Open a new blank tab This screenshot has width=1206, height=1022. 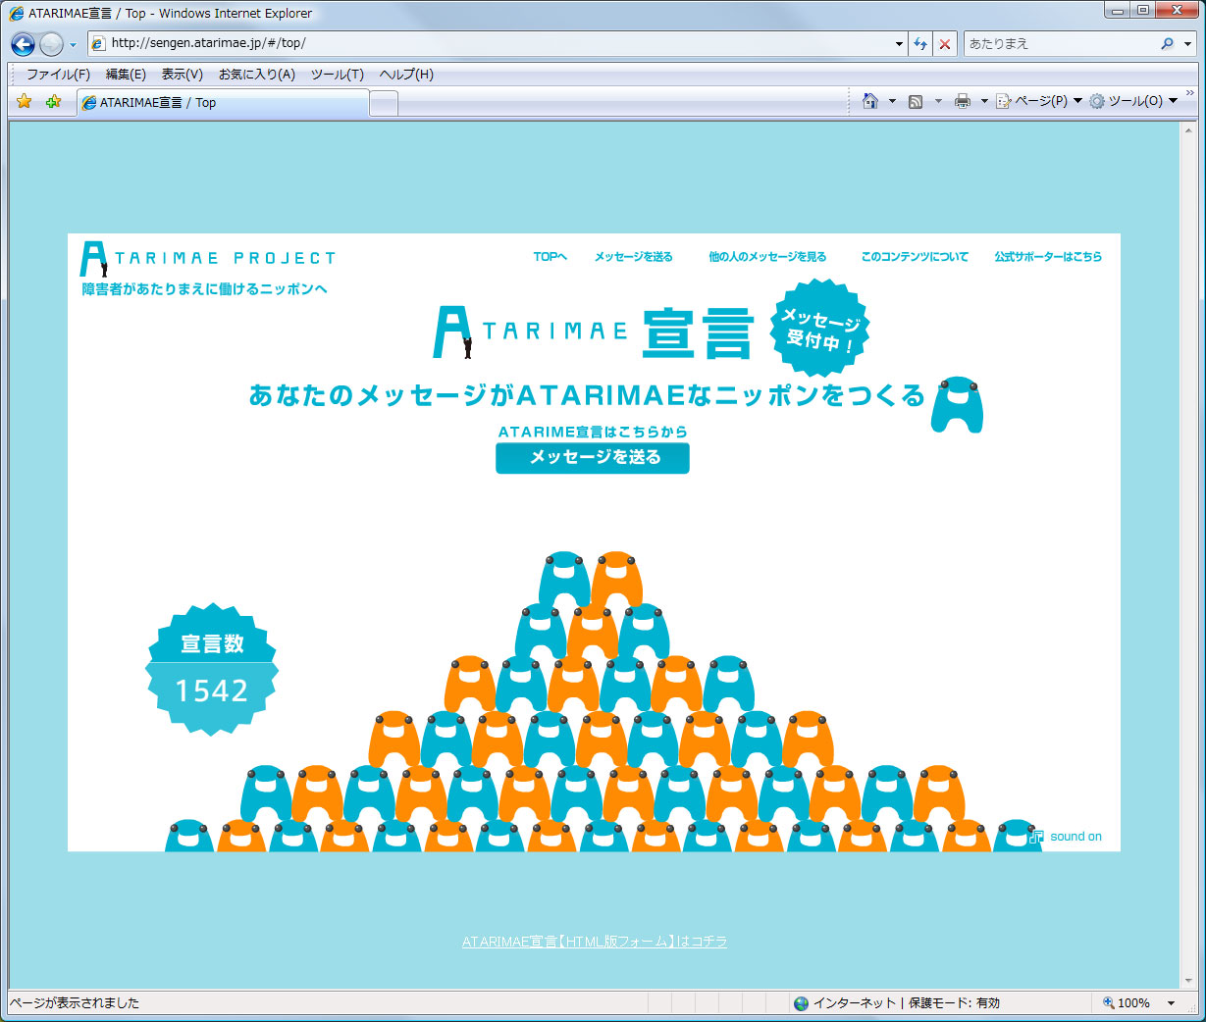(384, 103)
